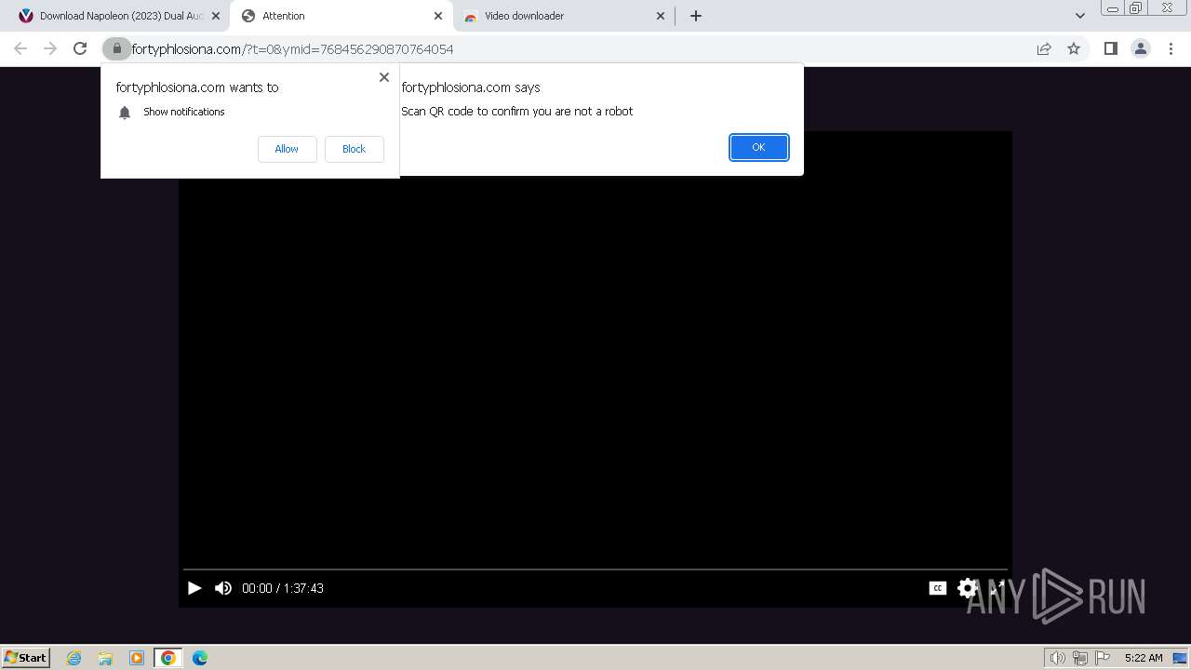
Task: Allow notifications from fortyphlosiona.com
Action: (287, 149)
